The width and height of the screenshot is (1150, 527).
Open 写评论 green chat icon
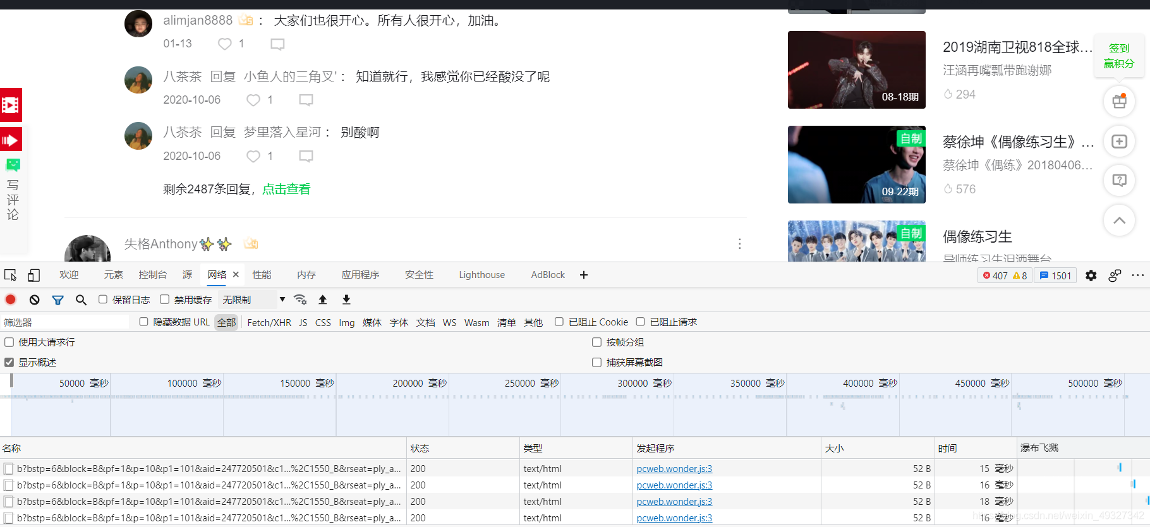tap(13, 165)
